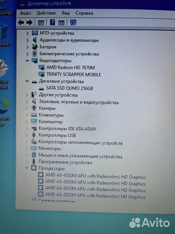Screen dimensions: 175x234
Task: Select Программные устройства category
Action: tap(65, 162)
